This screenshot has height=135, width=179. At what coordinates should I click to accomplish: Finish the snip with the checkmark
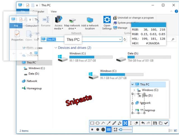pyautogui.click(x=166, y=123)
